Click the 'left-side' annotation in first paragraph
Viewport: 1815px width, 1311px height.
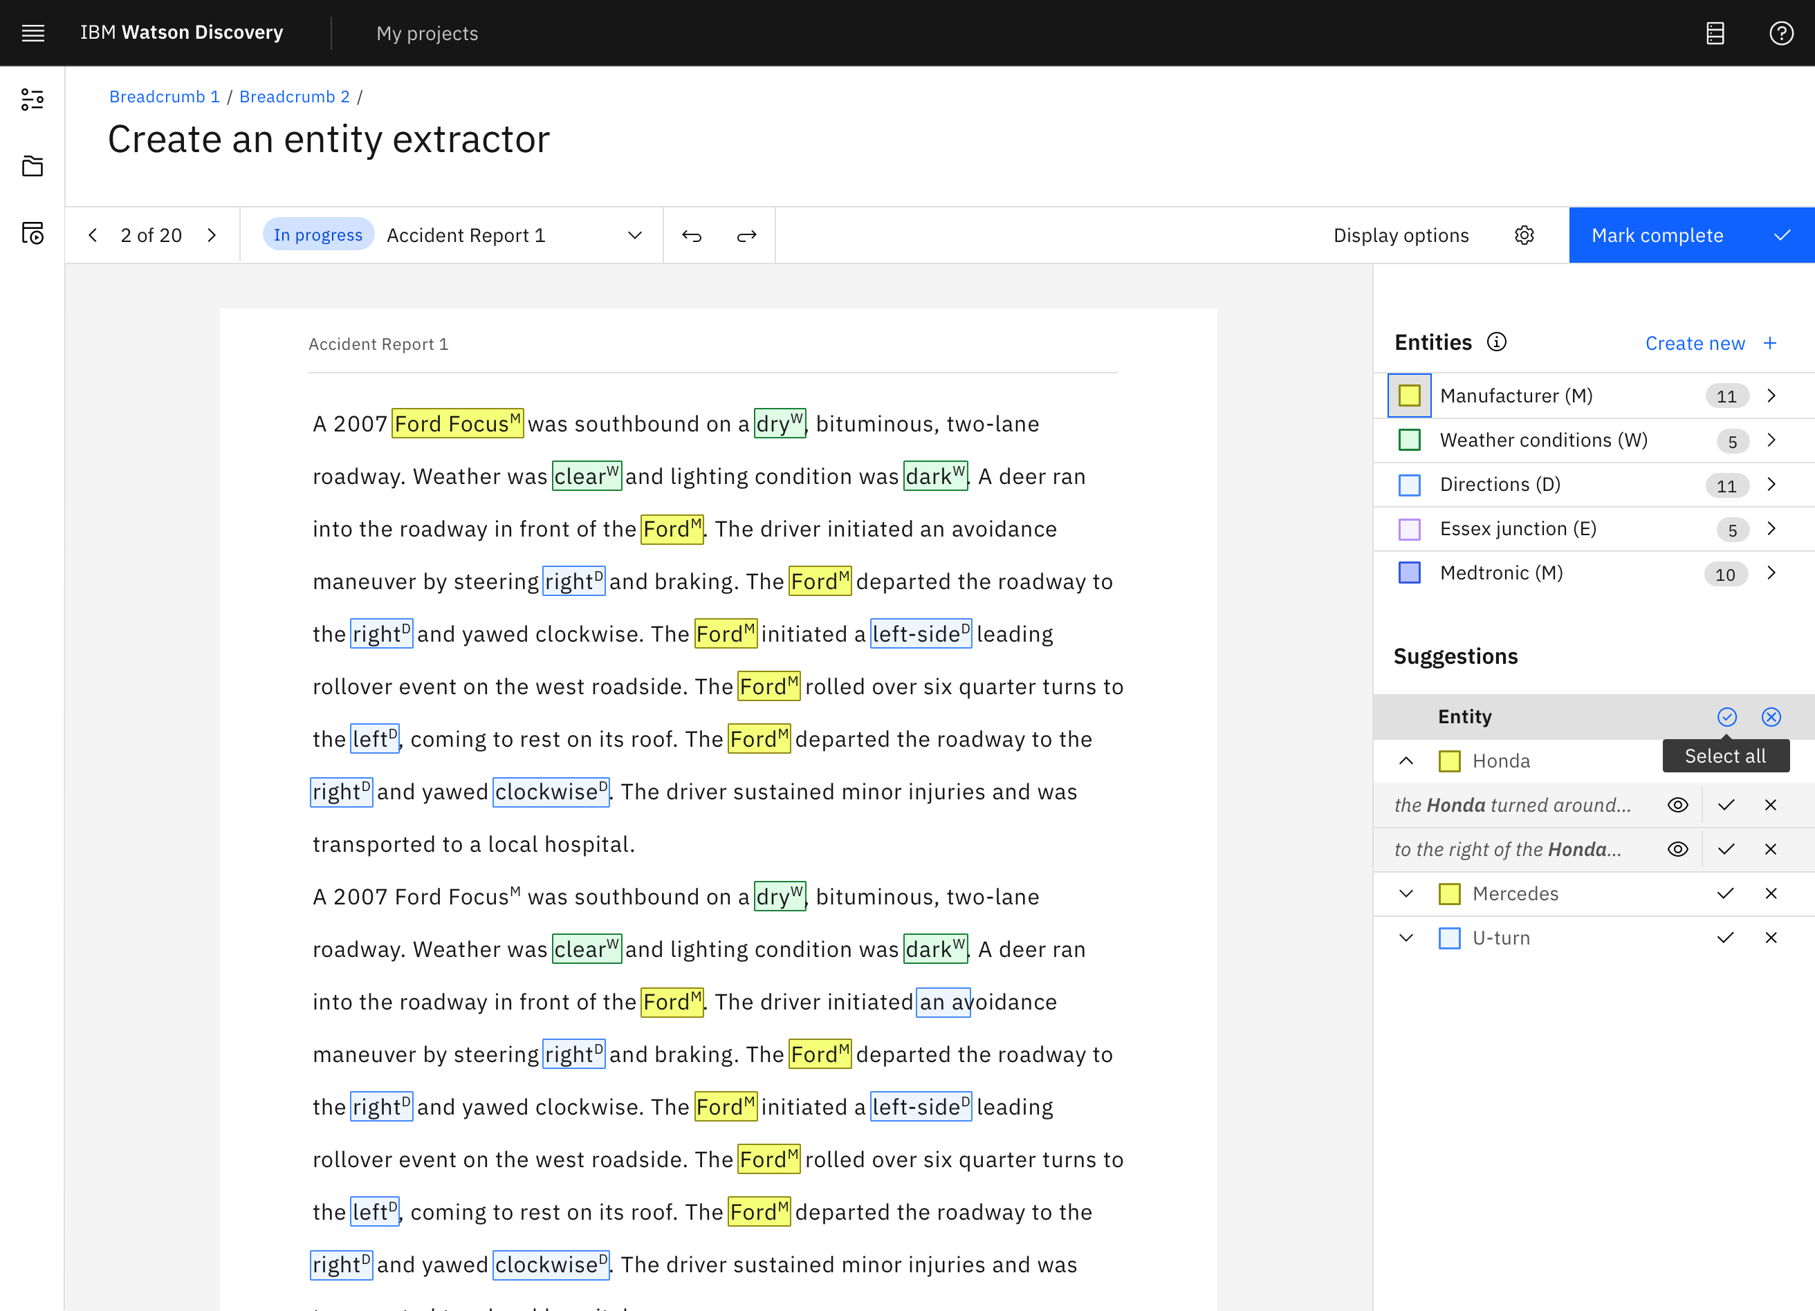coord(921,633)
